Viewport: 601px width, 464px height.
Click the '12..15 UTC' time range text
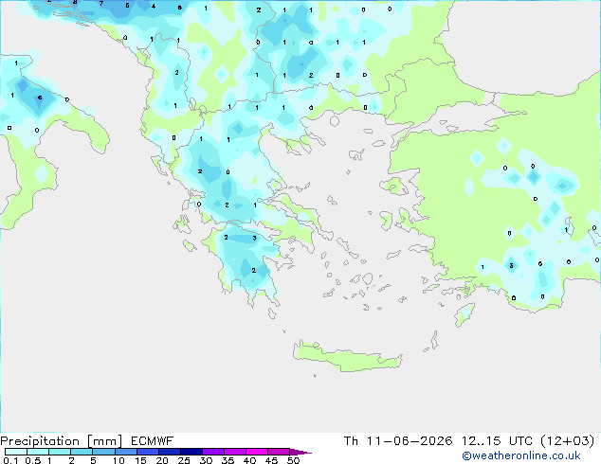pos(497,441)
